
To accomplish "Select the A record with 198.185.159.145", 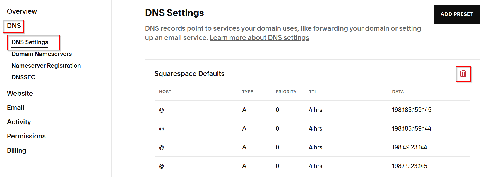I will (411, 110).
